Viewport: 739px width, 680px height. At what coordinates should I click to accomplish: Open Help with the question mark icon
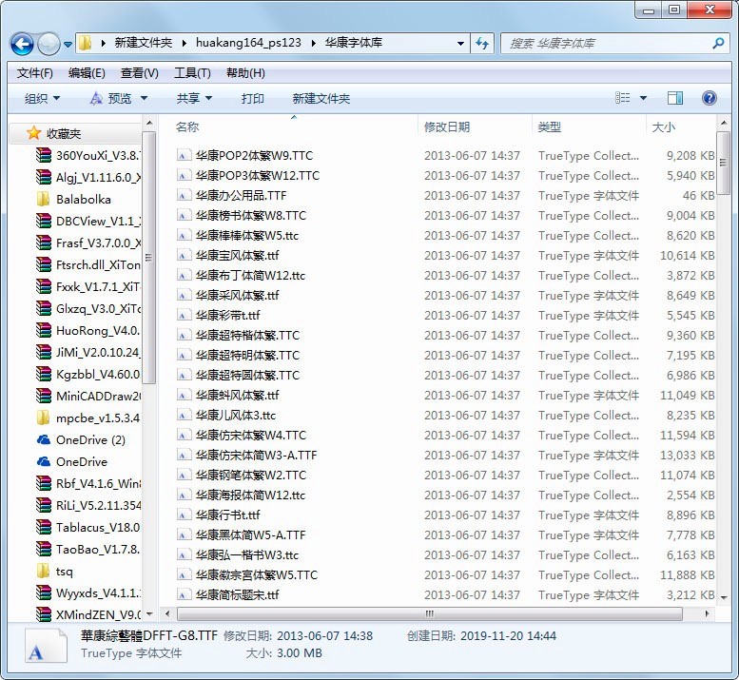point(710,98)
